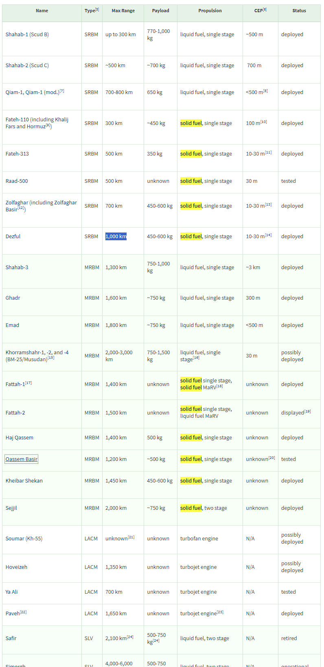The height and width of the screenshot is (667, 324).
Task: Select the 'up to 300 km' range
Action: (120, 35)
